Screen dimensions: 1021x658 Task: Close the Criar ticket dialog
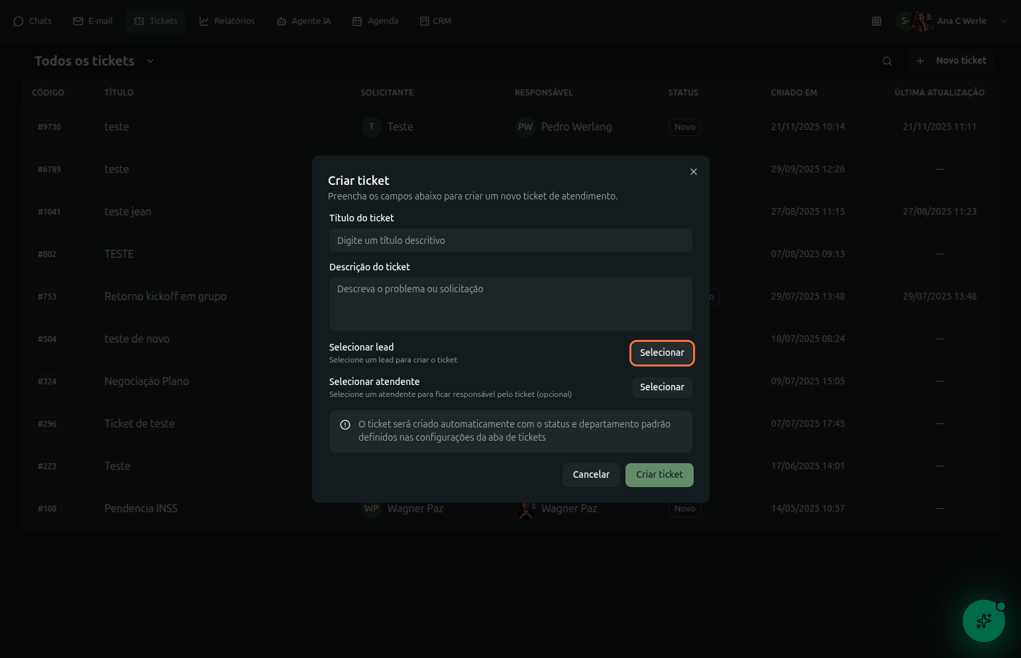693,172
